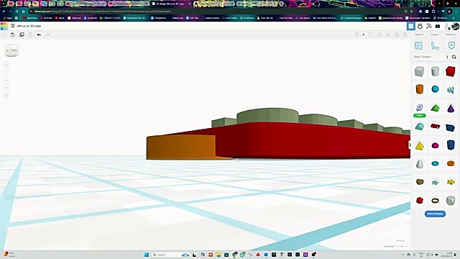460x259 pixels.
Task: Pick the striped Box hole shape
Action: coord(420,71)
